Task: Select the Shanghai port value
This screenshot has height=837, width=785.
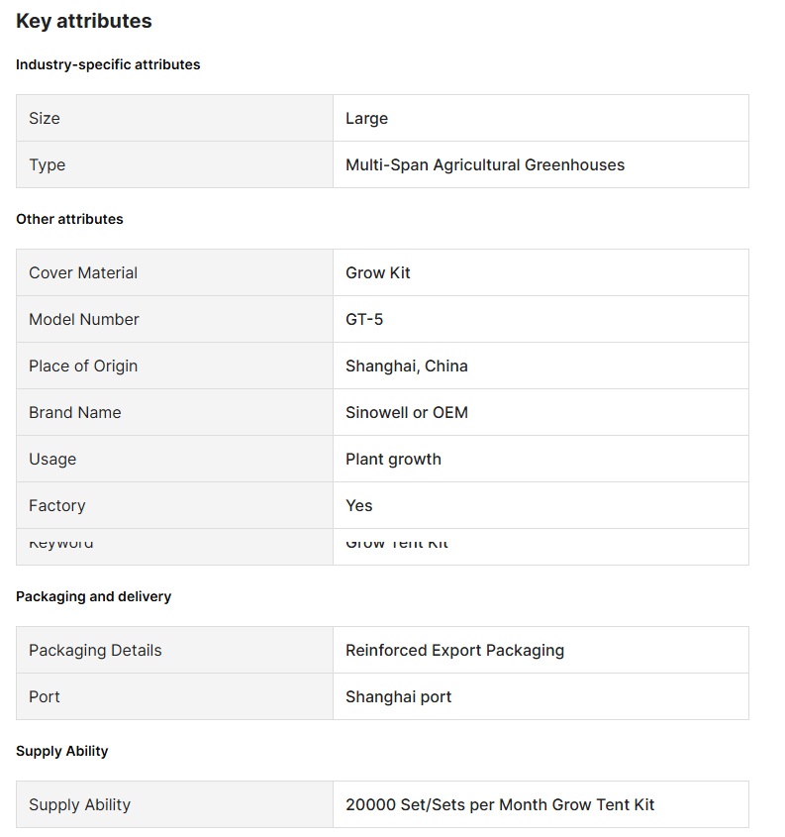Action: [x=398, y=696]
